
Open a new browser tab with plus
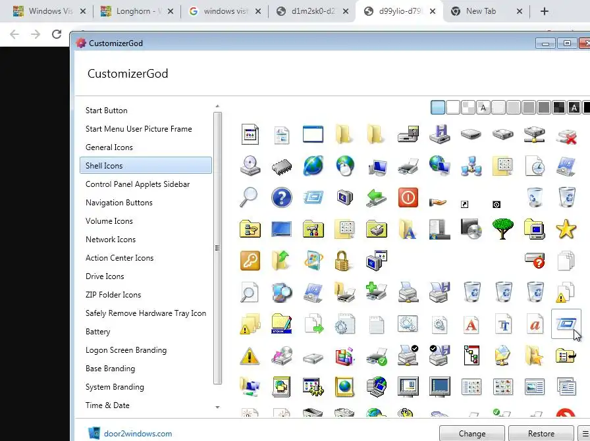point(544,11)
